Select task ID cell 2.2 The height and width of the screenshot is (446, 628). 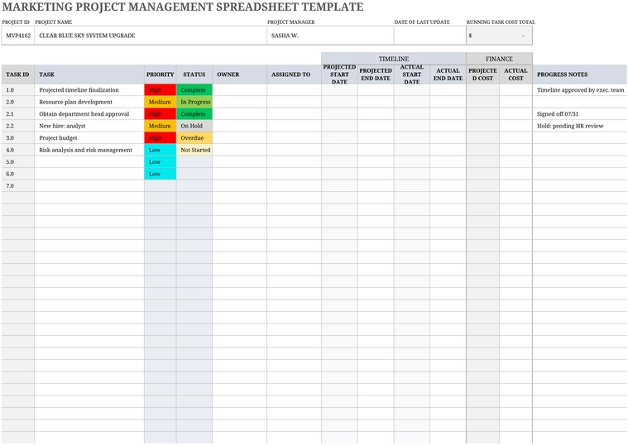coord(17,126)
